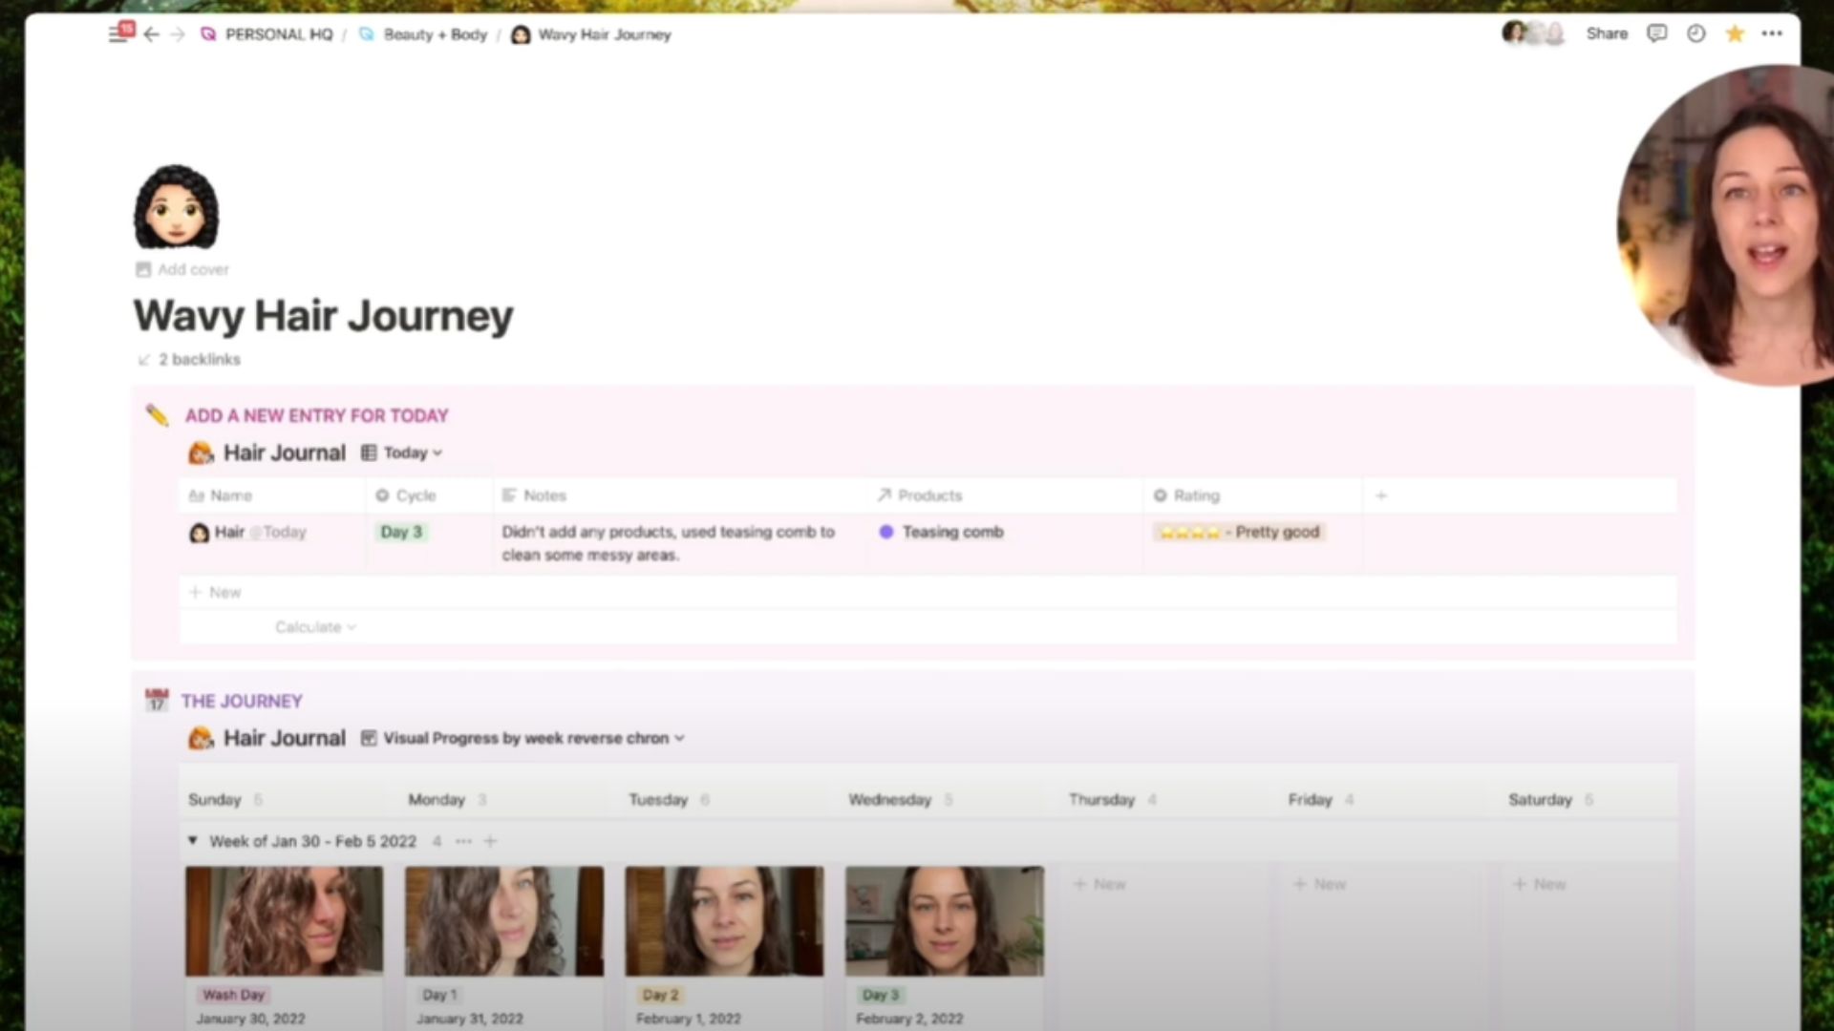Click the back navigation arrow
This screenshot has width=1834, height=1031.
coord(152,34)
